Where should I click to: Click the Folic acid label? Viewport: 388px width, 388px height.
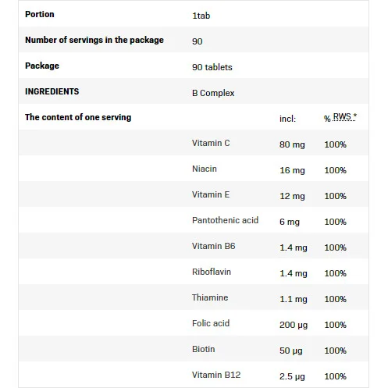211,323
